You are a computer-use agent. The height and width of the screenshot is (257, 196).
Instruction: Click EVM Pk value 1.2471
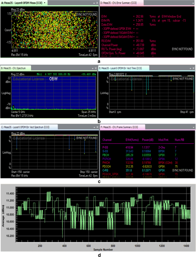139,21
